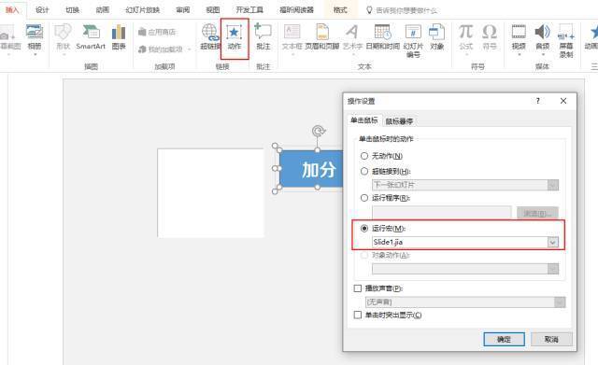
Task: Open the 审阅 review tab
Action: [183, 10]
